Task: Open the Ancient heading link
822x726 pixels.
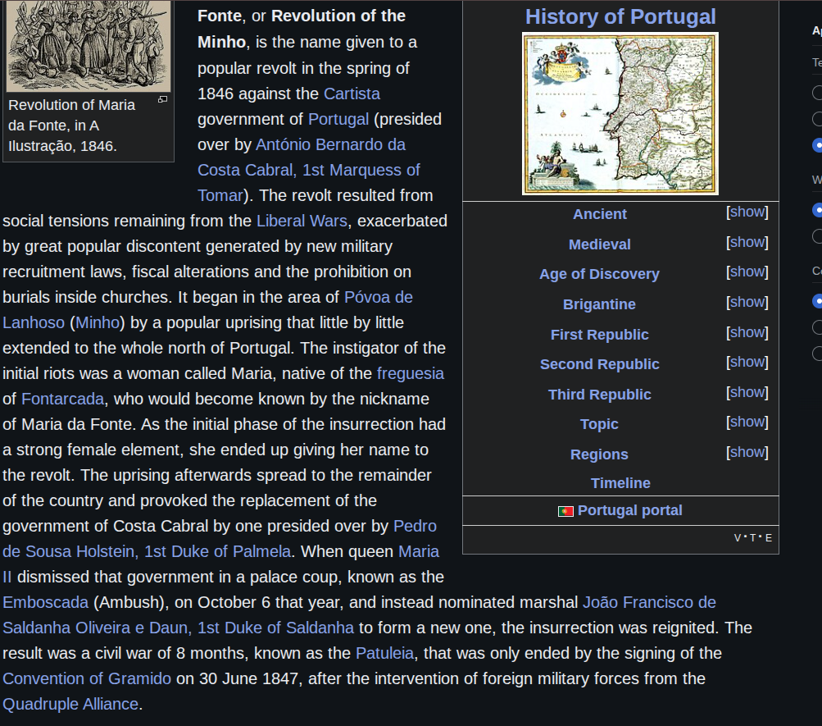Action: click(600, 214)
